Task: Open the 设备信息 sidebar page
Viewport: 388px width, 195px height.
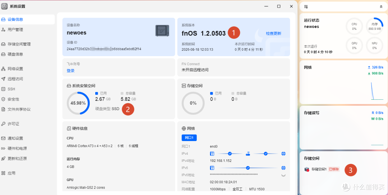Action: coord(27,19)
